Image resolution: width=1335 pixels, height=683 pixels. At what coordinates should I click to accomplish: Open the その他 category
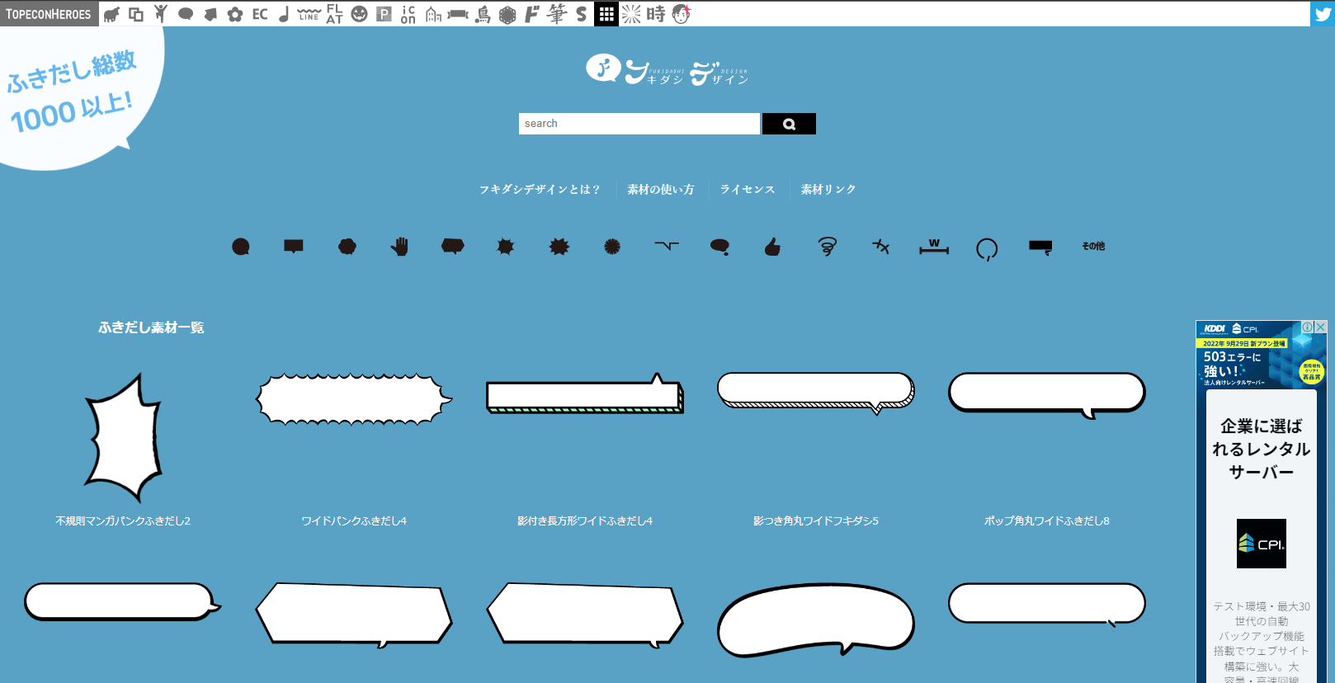pyautogui.click(x=1093, y=247)
